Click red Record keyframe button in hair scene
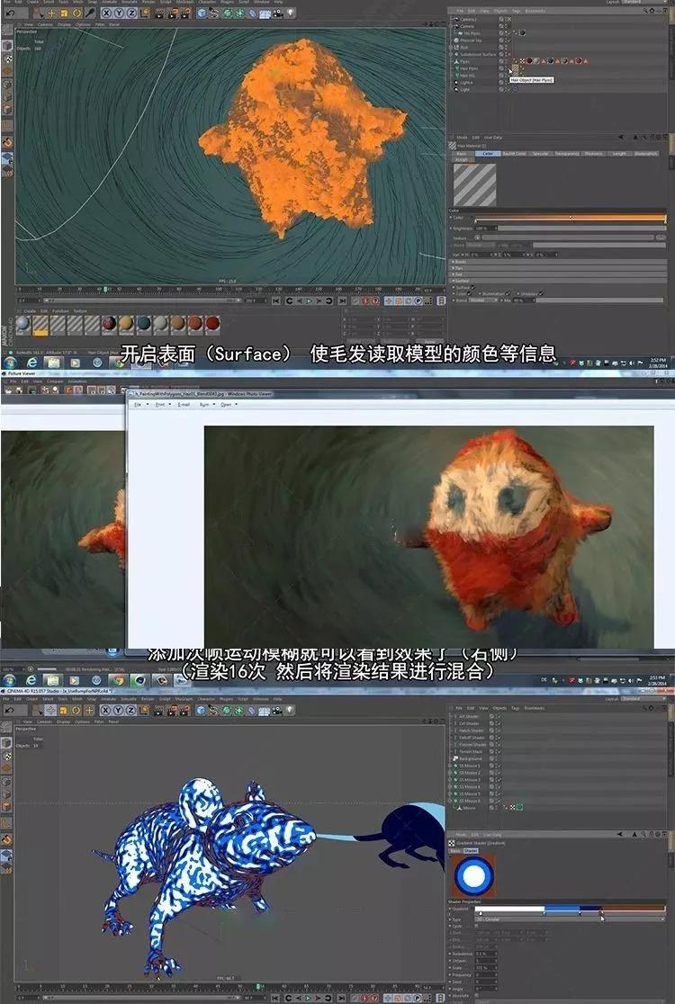 [365, 301]
